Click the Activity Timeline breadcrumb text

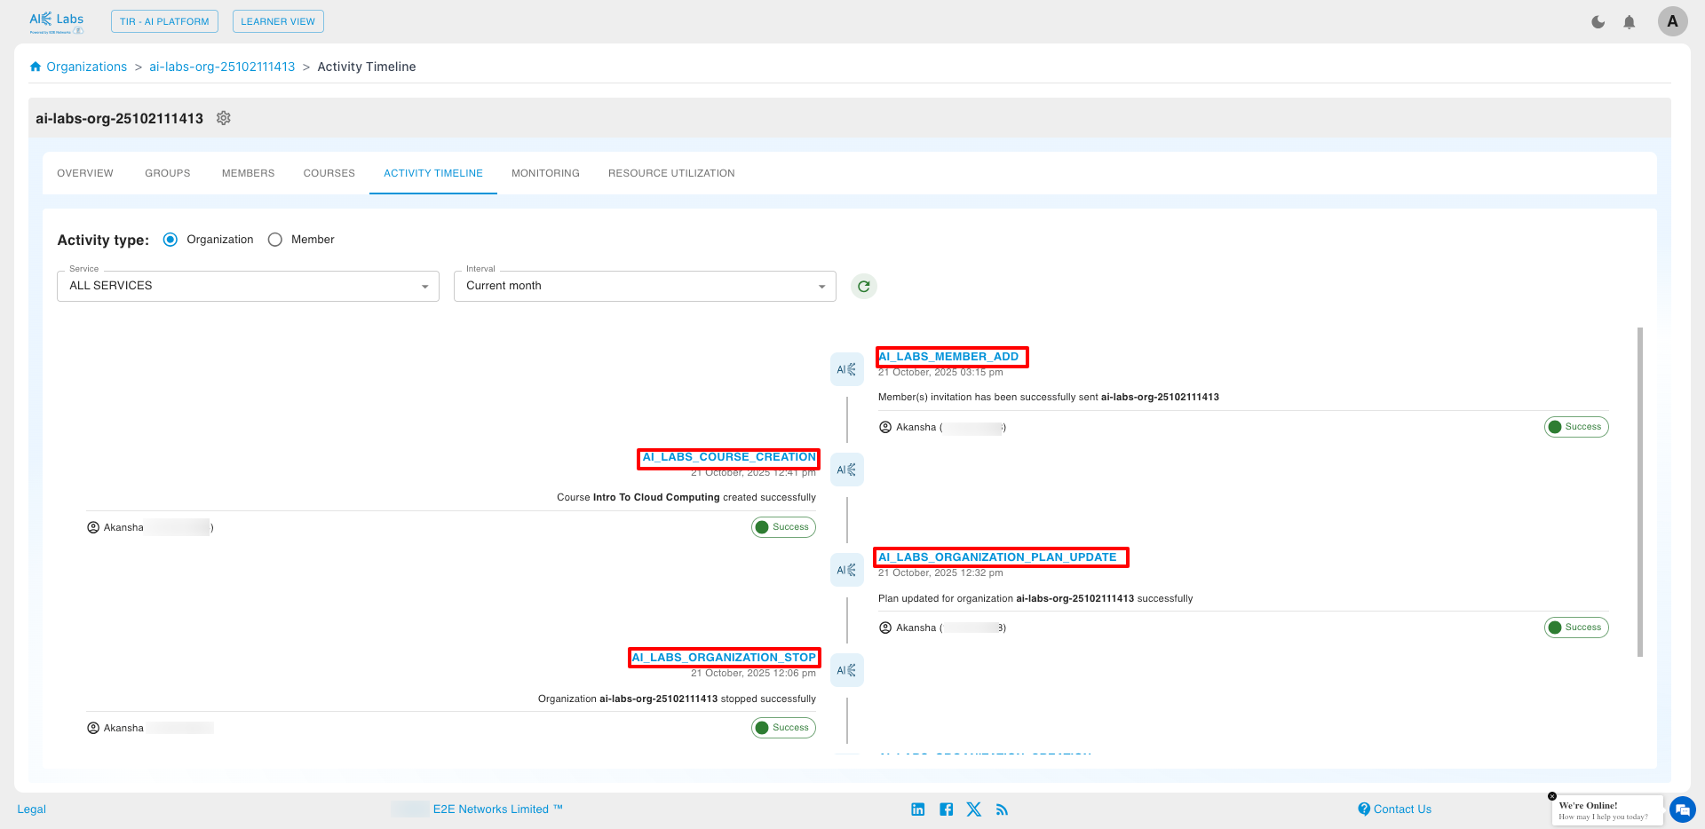click(367, 67)
